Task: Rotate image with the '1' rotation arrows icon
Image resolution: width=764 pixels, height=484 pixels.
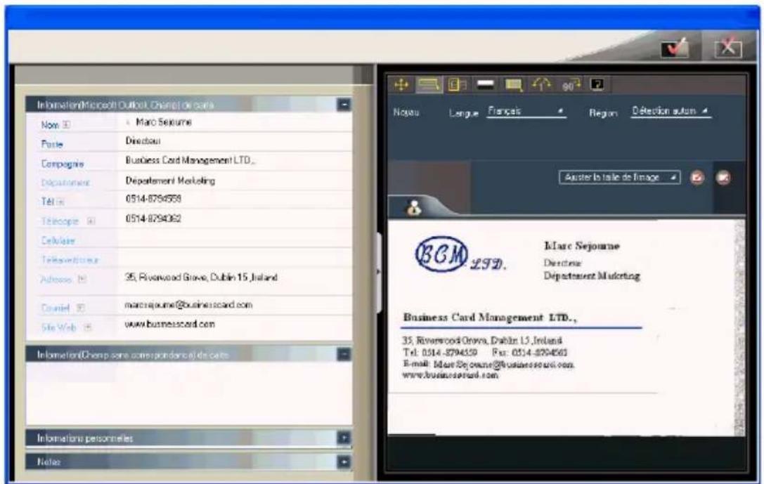Action: click(x=541, y=85)
